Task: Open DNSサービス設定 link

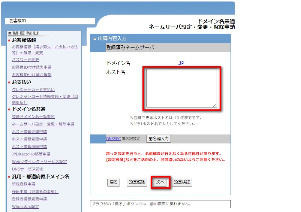Action: click(28, 169)
